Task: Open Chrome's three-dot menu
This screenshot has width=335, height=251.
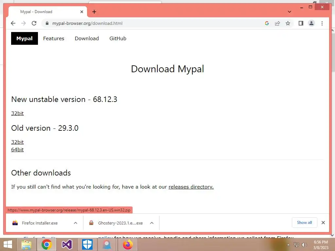Action: coord(322,23)
